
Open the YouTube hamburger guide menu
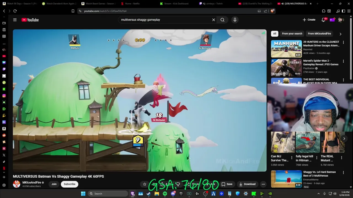[15, 20]
